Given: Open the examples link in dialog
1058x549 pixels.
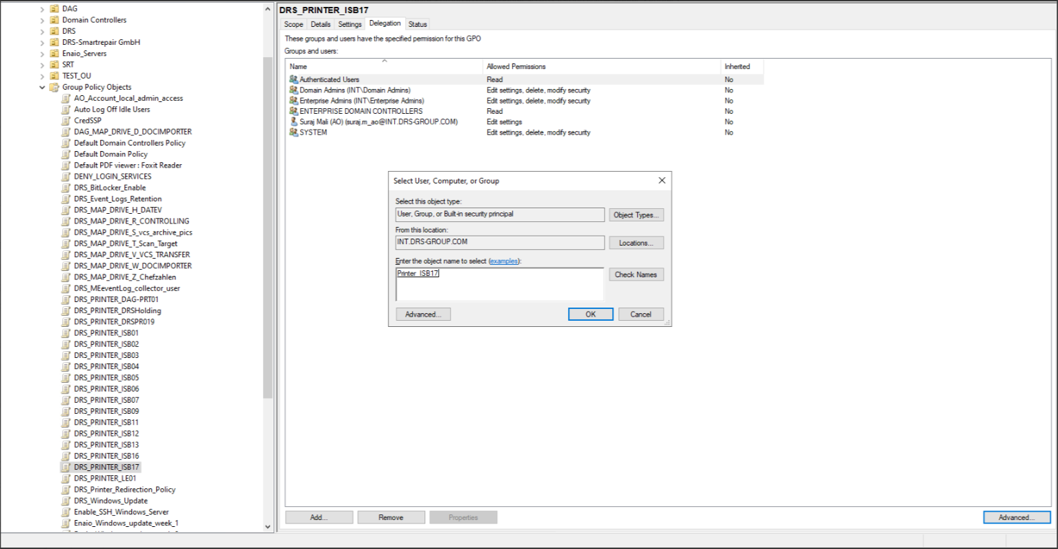Looking at the screenshot, I should [x=503, y=261].
